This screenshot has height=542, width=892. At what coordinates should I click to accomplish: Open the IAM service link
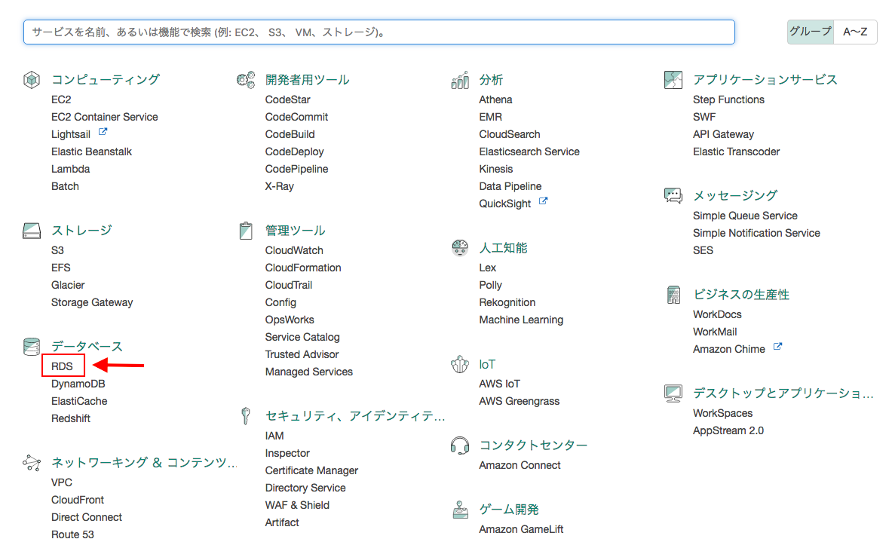tap(274, 435)
